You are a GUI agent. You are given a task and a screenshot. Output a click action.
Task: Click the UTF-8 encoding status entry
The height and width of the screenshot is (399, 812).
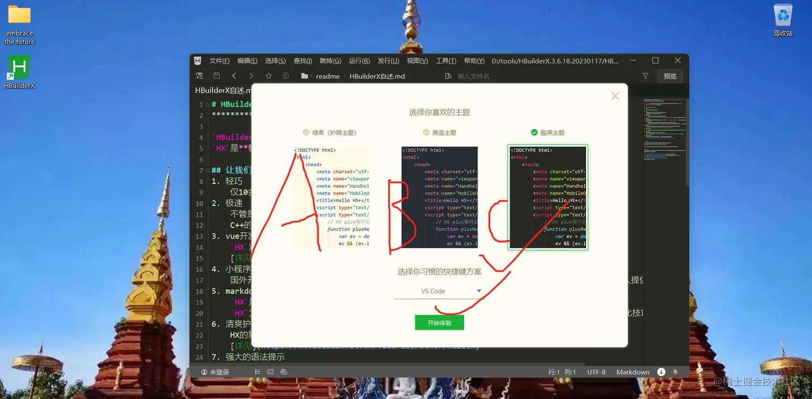pyautogui.click(x=596, y=372)
